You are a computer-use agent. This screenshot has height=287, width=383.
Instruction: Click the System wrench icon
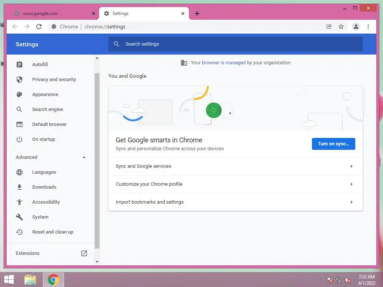19,217
